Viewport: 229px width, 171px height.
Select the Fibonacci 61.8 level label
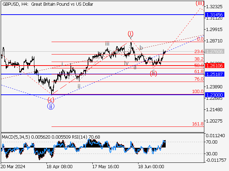199,71
